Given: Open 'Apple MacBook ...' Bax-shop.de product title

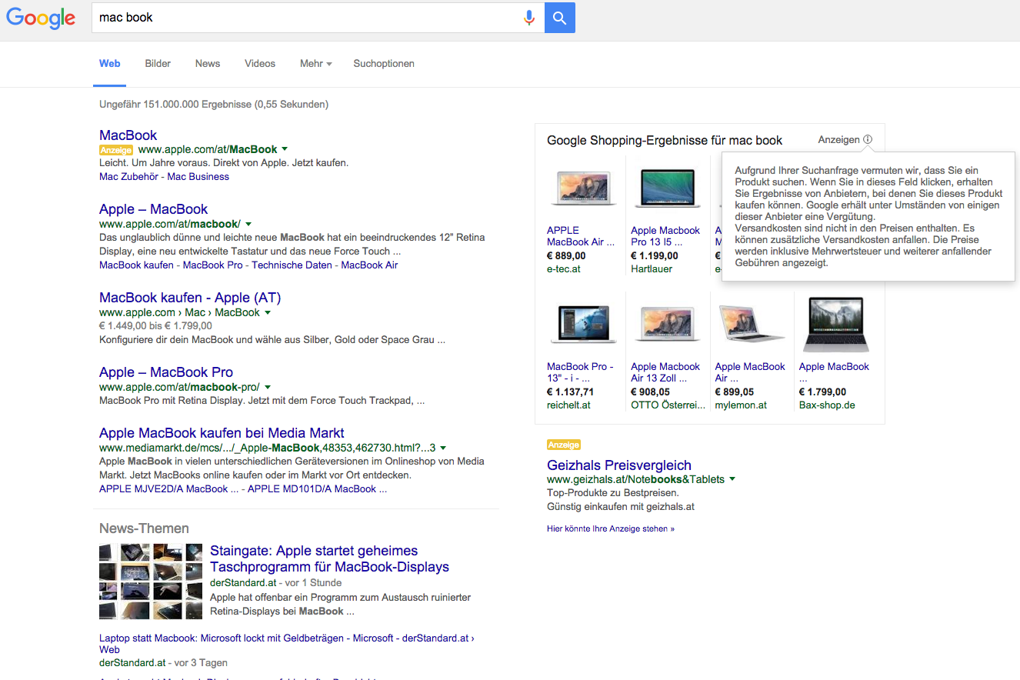Looking at the screenshot, I should tap(834, 372).
